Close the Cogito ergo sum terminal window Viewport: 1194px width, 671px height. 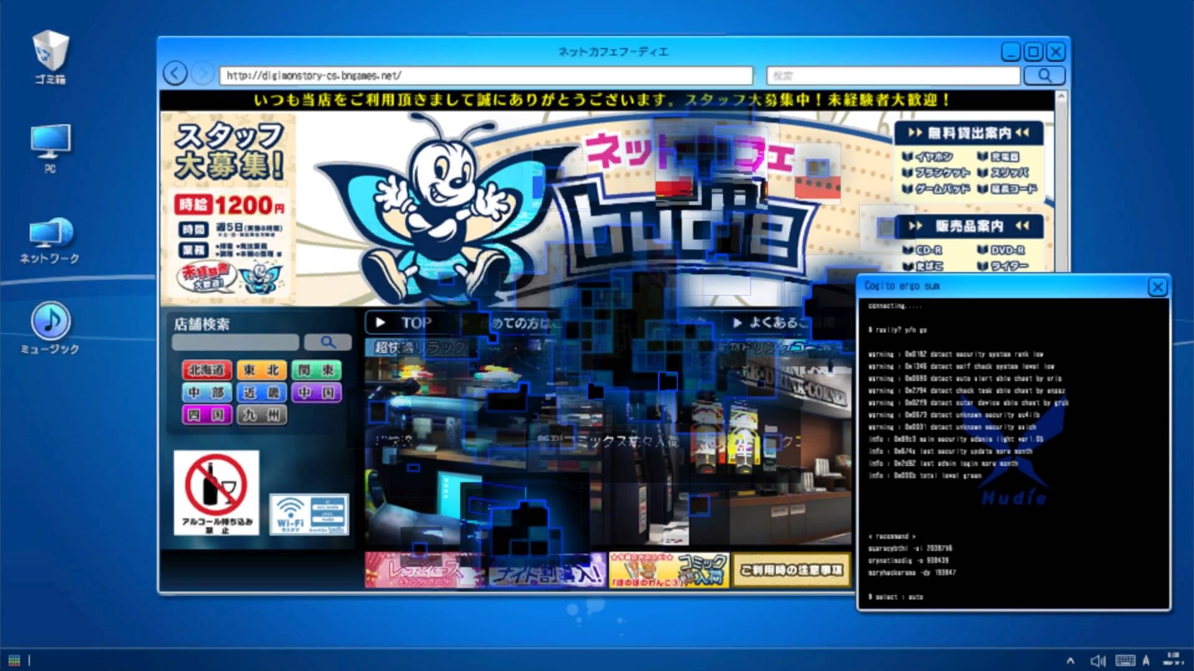pyautogui.click(x=1157, y=287)
